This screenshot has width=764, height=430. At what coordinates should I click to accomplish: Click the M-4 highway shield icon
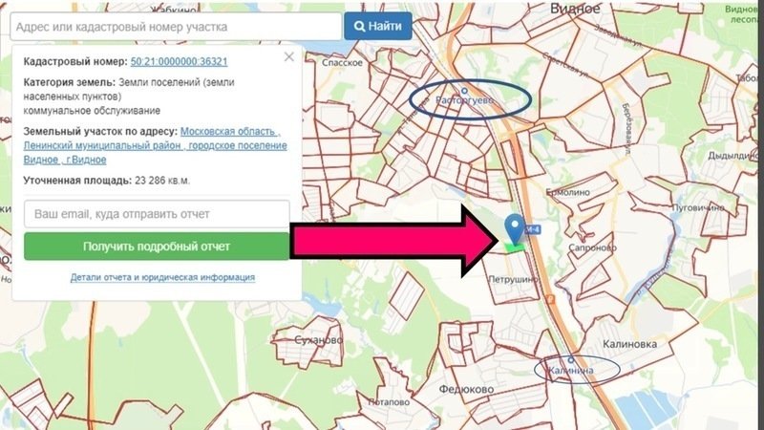pos(534,229)
